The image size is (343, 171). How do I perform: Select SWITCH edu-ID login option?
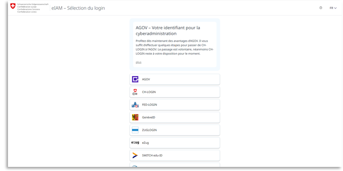tap(175, 155)
